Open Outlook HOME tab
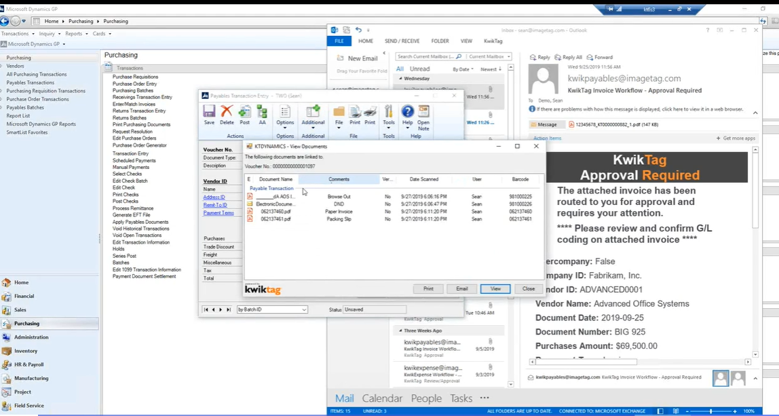 tap(366, 41)
